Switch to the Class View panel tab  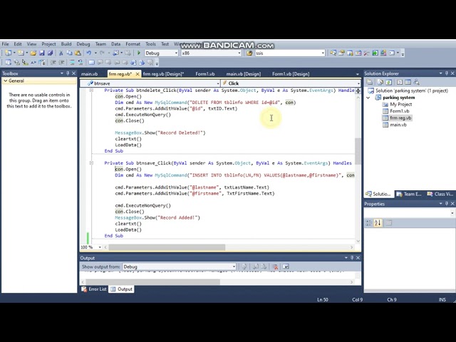pos(440,194)
